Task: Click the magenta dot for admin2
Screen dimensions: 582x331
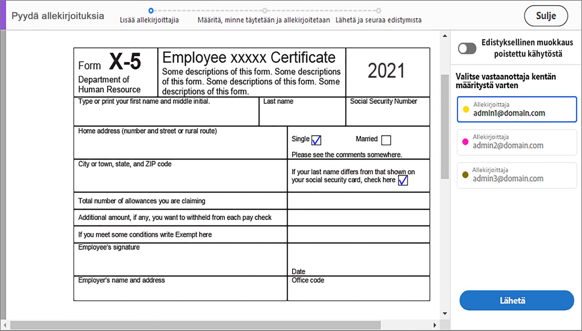Action: point(465,142)
